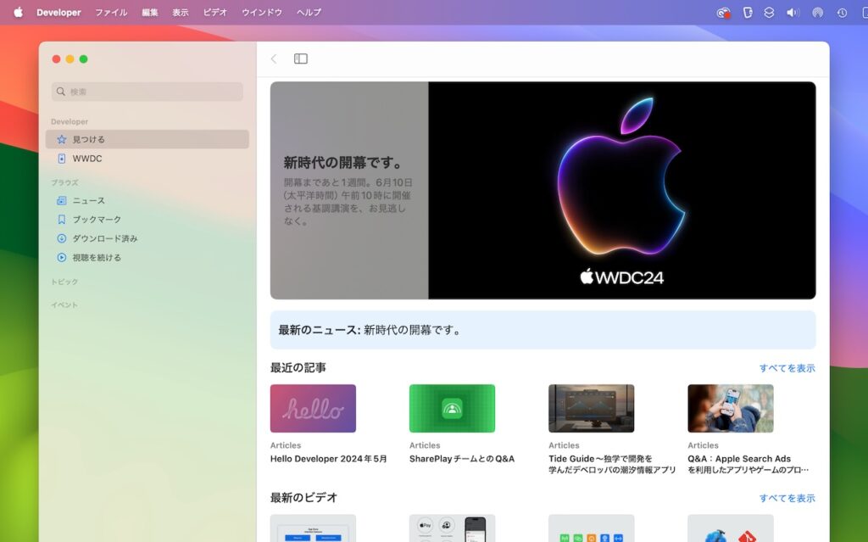This screenshot has width=868, height=542.
Task: Select 視聴を続ける in the sidebar
Action: [96, 257]
